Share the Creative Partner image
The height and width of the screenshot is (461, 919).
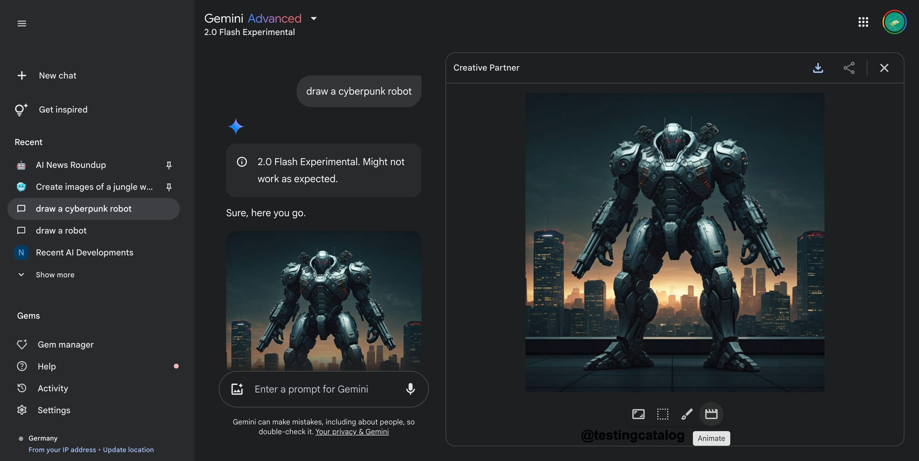tap(849, 68)
